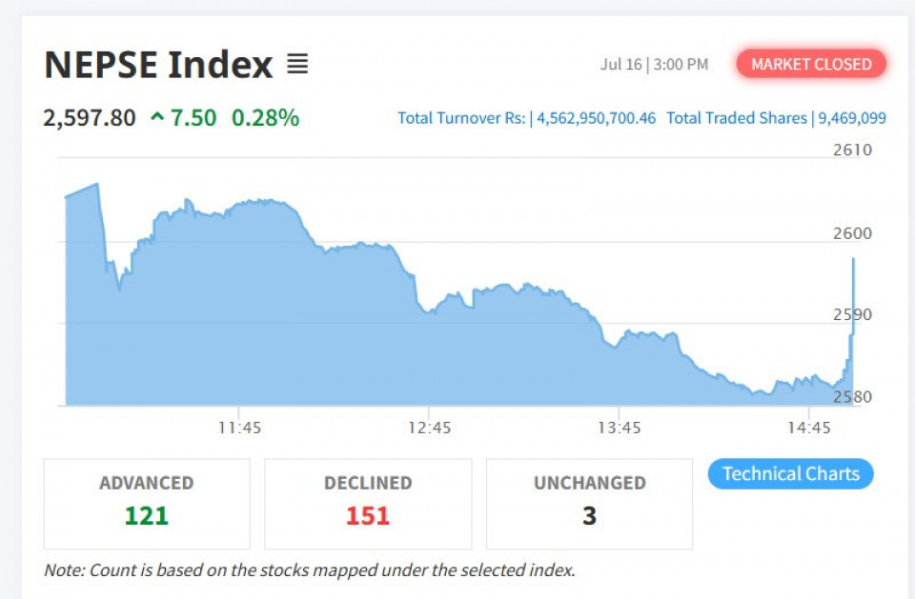The height and width of the screenshot is (599, 915).
Task: Click the 11:45 time axis marker
Action: [x=240, y=429]
